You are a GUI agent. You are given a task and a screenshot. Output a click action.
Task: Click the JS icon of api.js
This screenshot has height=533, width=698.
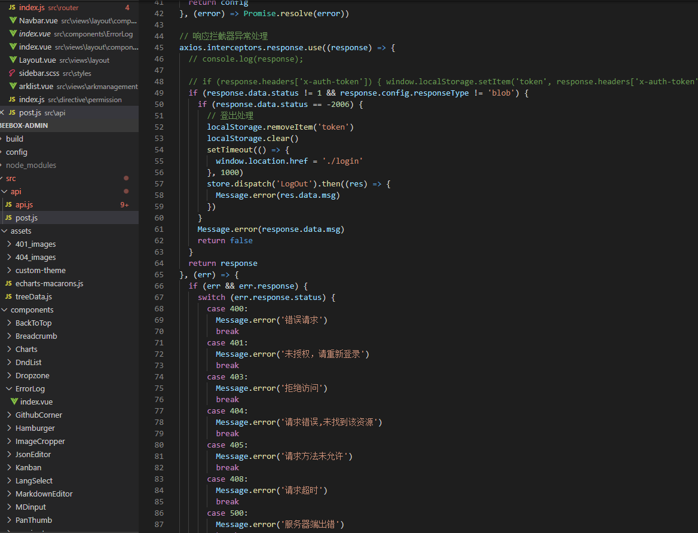[8, 205]
